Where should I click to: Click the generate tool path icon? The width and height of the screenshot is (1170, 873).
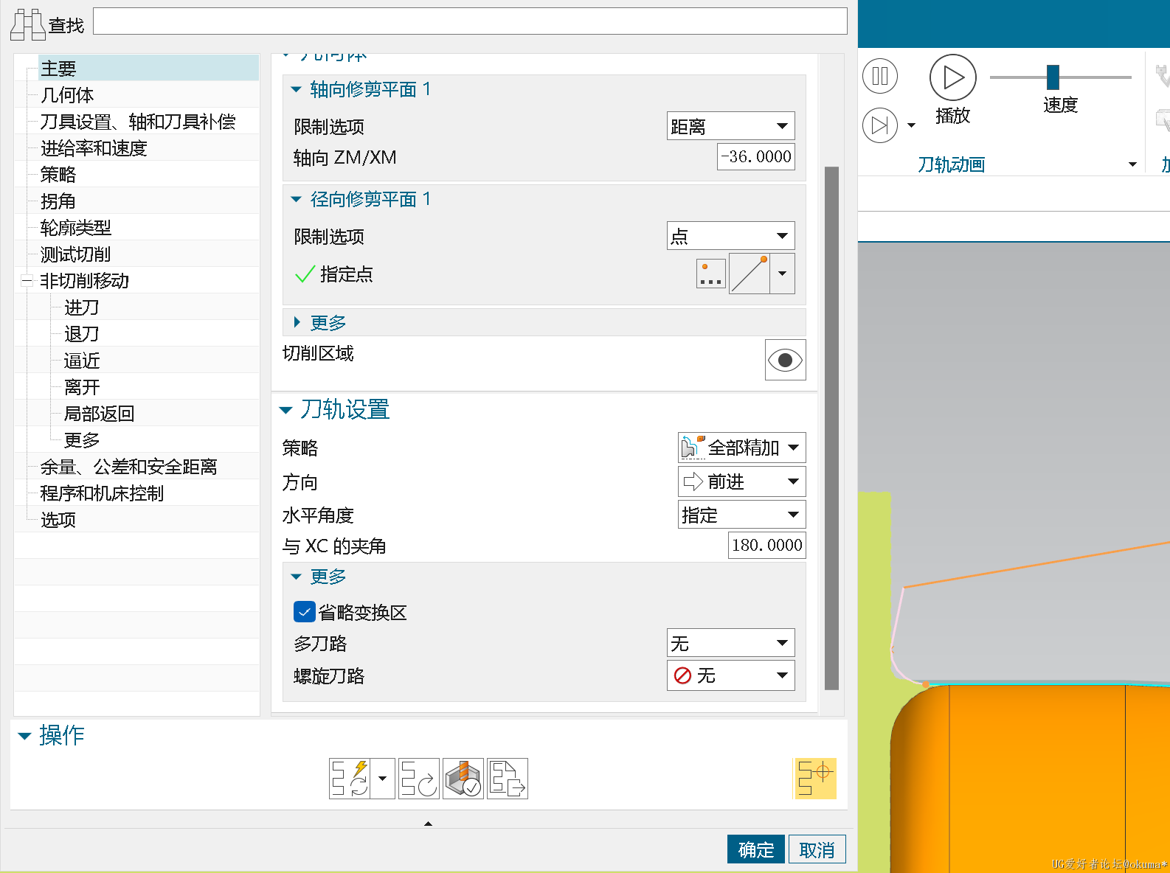(350, 779)
